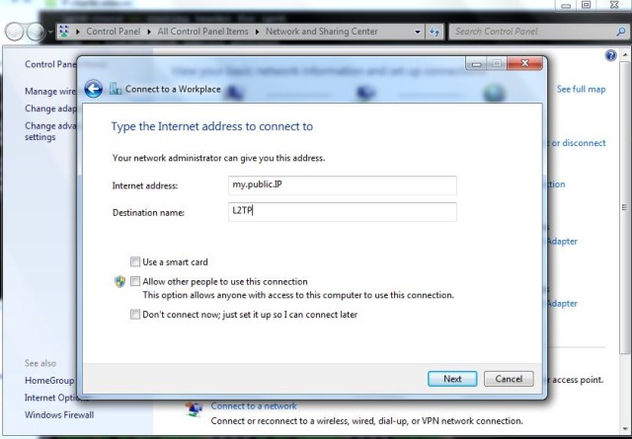Click the Connect to a network icon
The image size is (632, 439).
click(194, 408)
